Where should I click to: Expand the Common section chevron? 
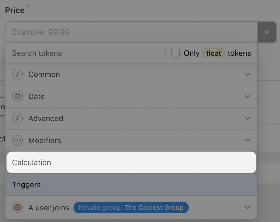coord(247,74)
